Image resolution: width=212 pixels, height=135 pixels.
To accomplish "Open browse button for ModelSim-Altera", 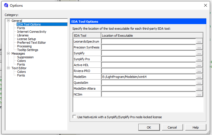I will [199, 89].
